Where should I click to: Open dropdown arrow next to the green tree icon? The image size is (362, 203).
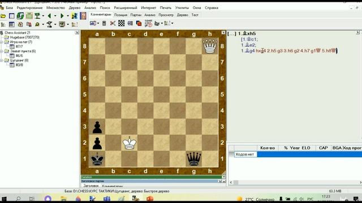43,16
